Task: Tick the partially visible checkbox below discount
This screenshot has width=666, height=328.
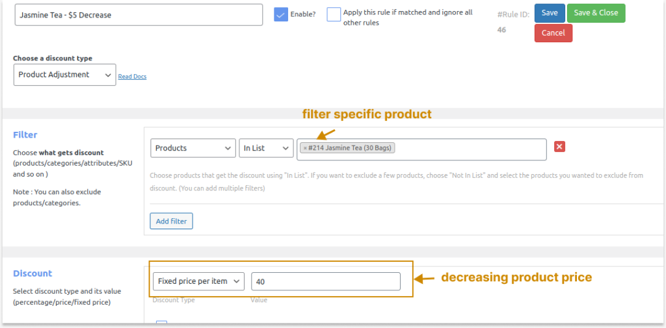Action: tap(161, 323)
